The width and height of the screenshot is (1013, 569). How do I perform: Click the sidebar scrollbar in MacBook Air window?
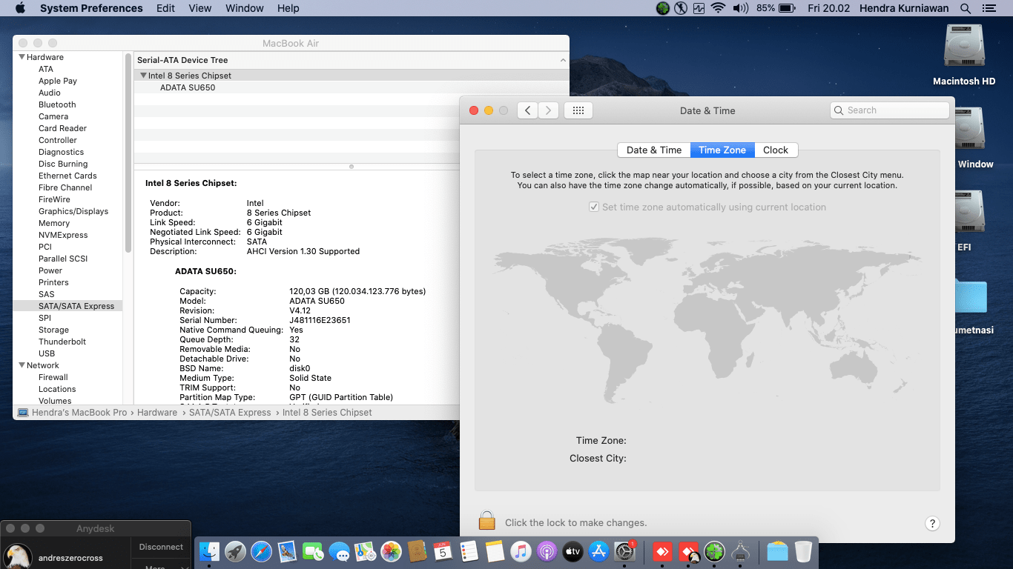pyautogui.click(x=128, y=153)
